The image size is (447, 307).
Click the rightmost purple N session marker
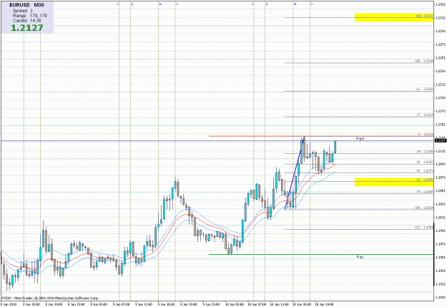[295, 4]
